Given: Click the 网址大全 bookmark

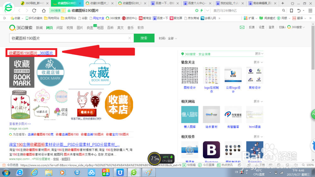Looking at the screenshot, I should point(97,18).
